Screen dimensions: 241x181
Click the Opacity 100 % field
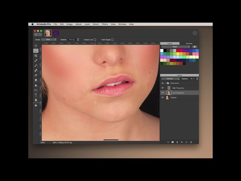click(192, 79)
